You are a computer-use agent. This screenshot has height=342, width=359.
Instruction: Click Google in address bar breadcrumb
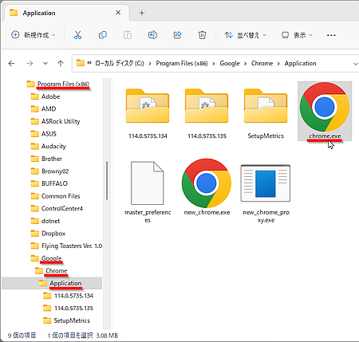230,63
